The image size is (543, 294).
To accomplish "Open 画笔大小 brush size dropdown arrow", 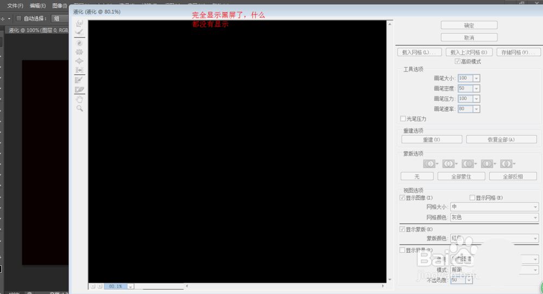I will [477, 78].
